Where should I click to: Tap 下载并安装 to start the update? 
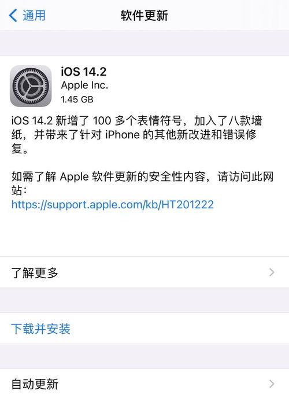coord(40,329)
